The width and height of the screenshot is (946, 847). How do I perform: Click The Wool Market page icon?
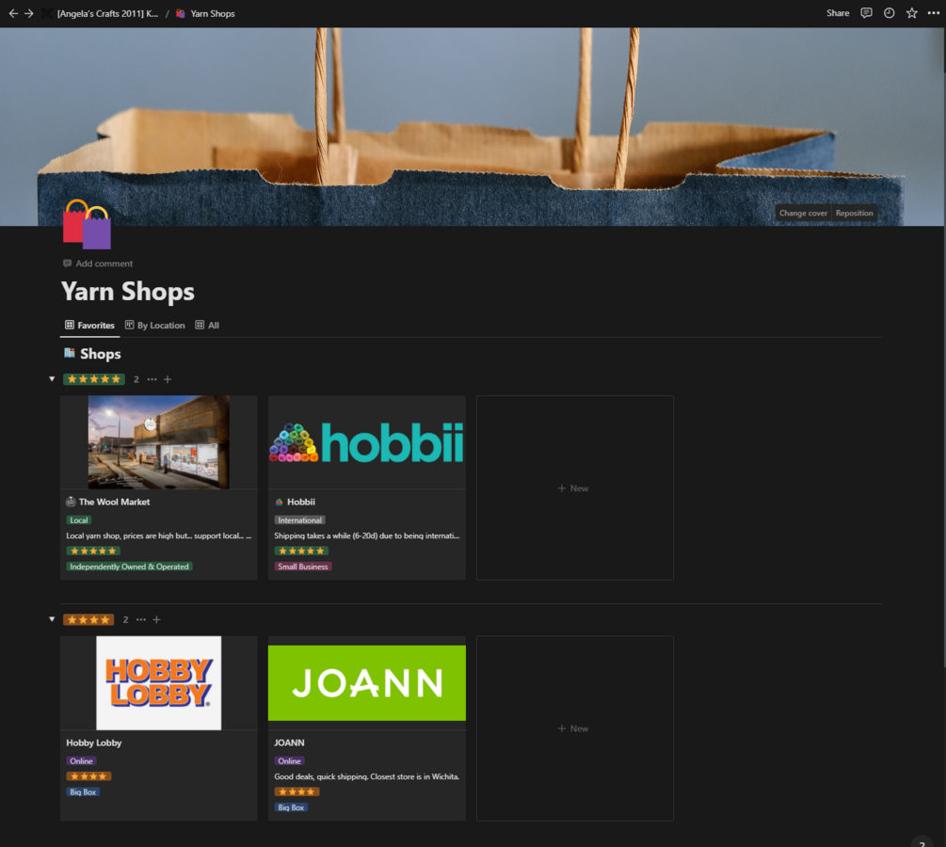(71, 502)
